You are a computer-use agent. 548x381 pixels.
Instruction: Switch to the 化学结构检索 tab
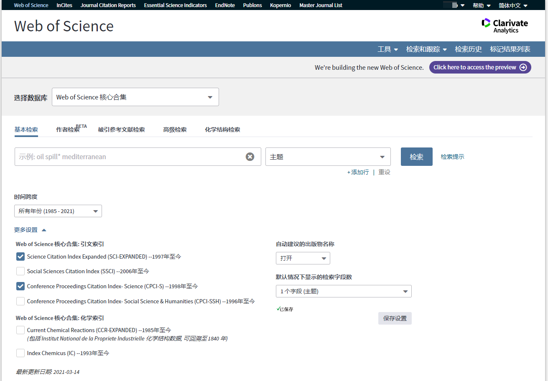pos(222,130)
